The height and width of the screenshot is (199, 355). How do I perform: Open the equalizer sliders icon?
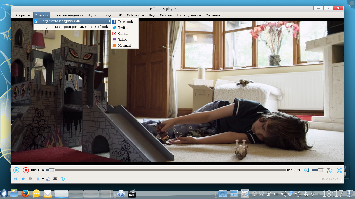[31, 179]
